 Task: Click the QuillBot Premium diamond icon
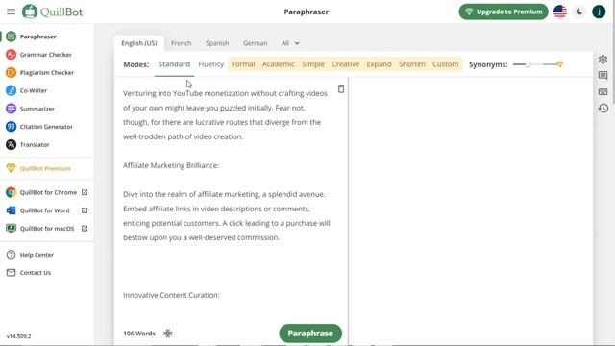[x=11, y=168]
